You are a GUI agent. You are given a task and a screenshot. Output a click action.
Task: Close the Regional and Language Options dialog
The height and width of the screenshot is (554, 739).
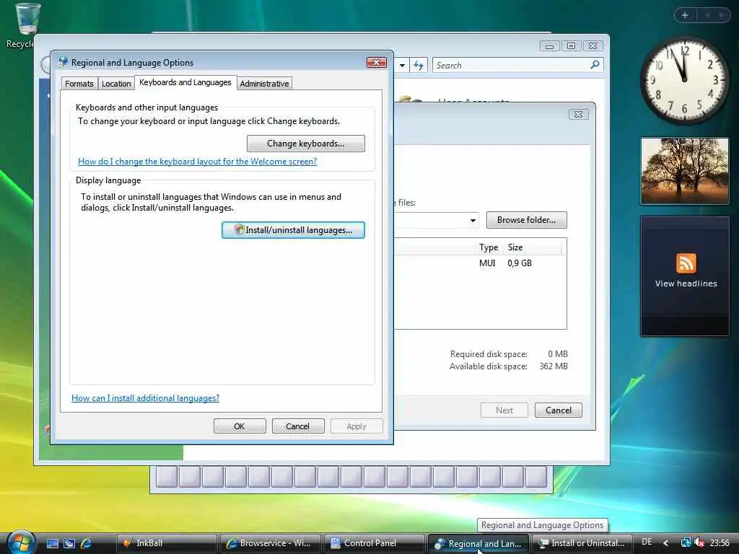point(376,63)
